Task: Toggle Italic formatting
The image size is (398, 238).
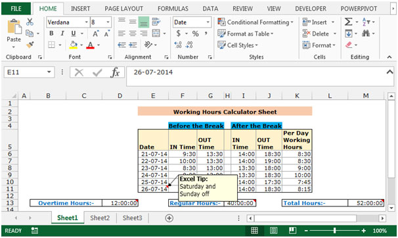Action: point(62,34)
